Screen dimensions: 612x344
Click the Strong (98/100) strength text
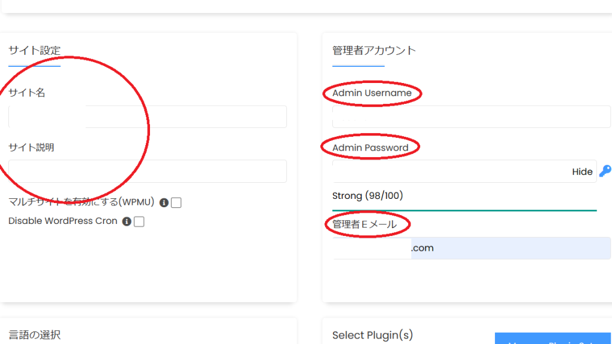tap(368, 196)
